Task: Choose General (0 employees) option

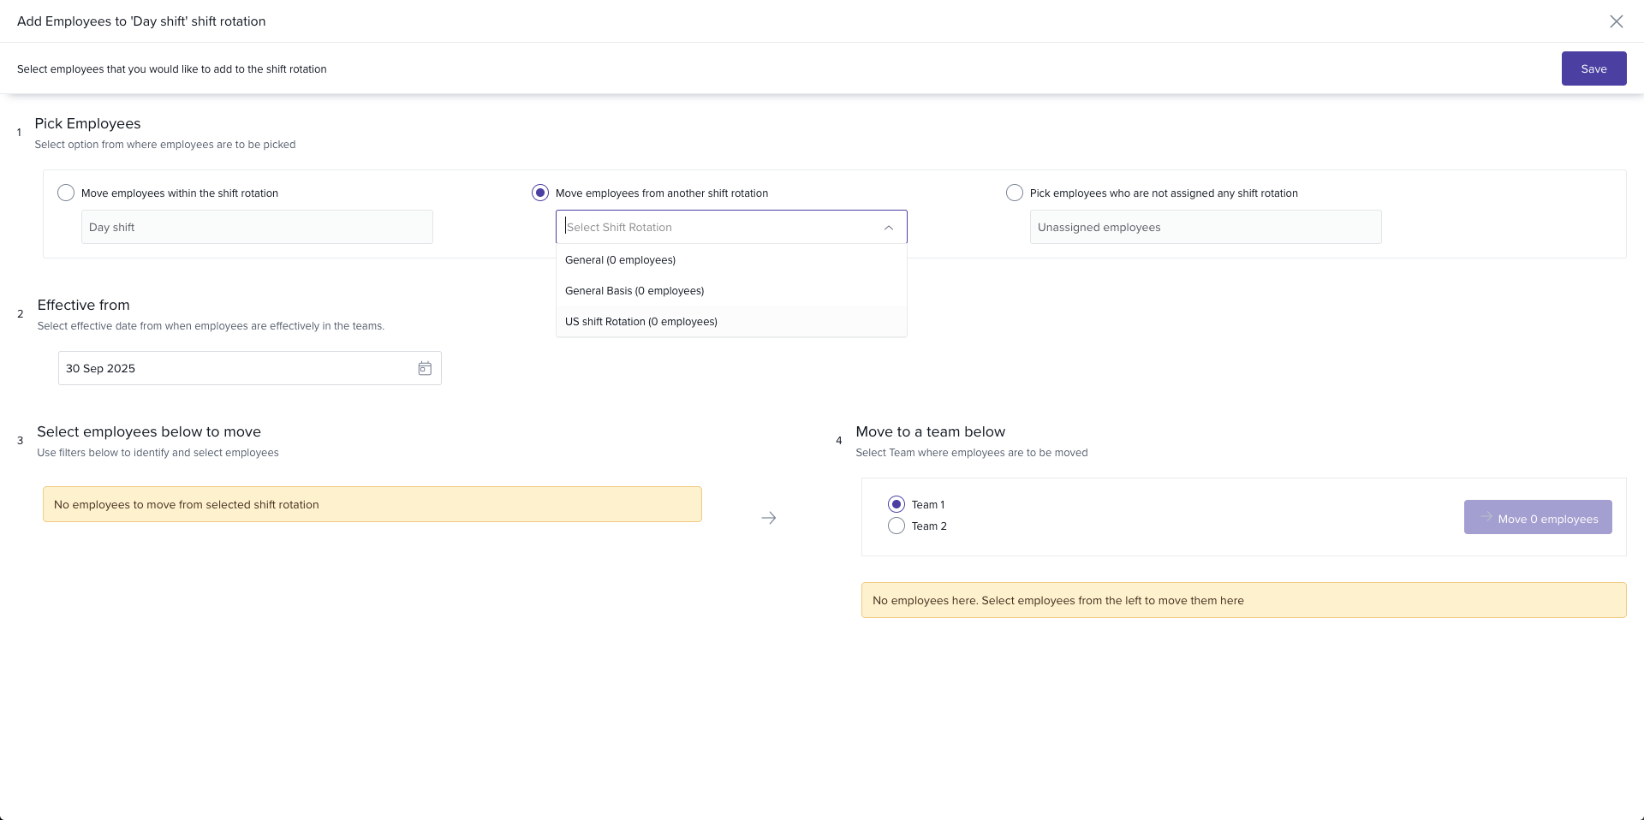Action: (621, 260)
